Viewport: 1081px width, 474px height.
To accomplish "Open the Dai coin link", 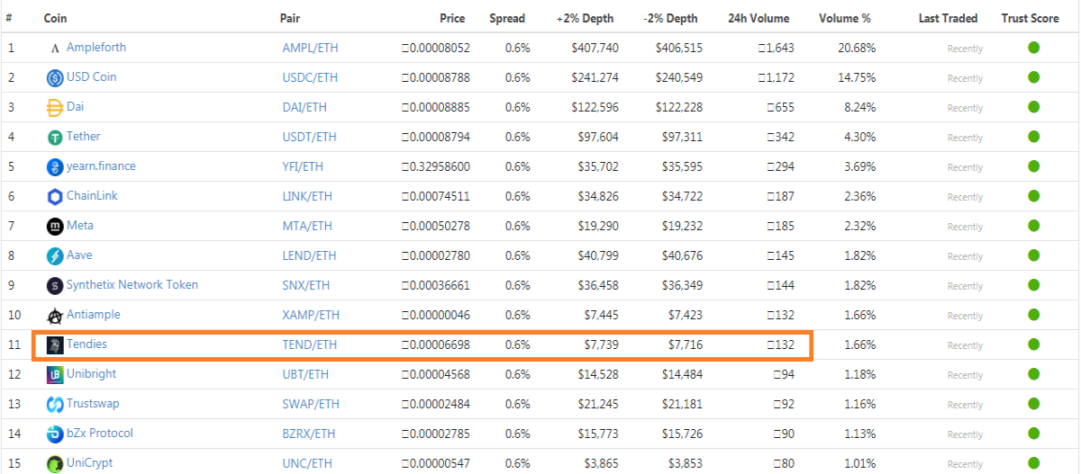I will [76, 106].
